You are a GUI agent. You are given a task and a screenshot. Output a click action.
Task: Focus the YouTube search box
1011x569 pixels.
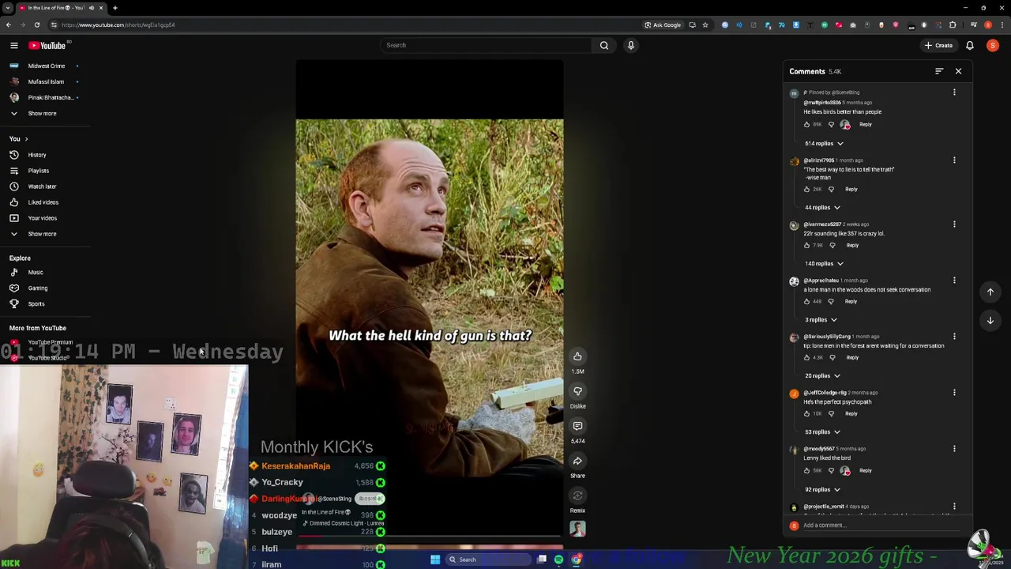[x=486, y=45]
